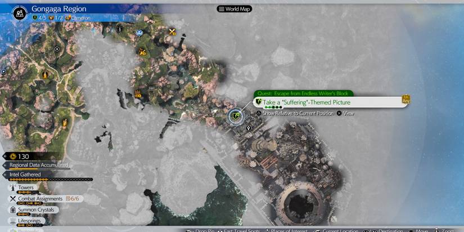Select the white circular marker on the left map
This screenshot has height=232, width=464.
(x=57, y=49)
